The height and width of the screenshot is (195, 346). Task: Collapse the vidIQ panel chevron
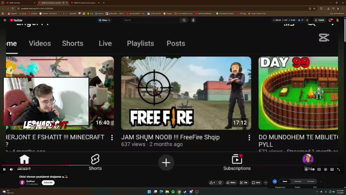point(321,181)
